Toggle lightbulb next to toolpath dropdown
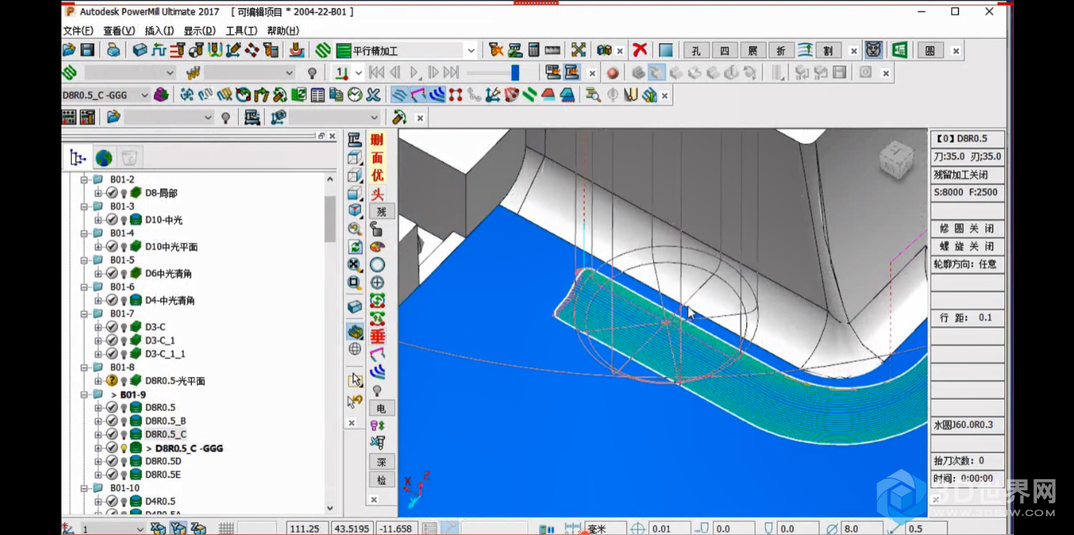 point(312,73)
